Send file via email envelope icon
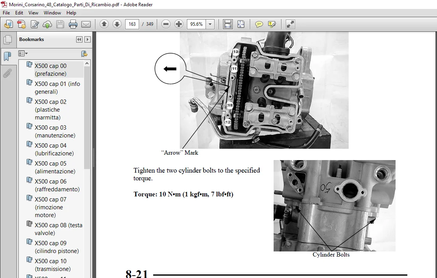The height and width of the screenshot is (278, 437). [x=86, y=24]
